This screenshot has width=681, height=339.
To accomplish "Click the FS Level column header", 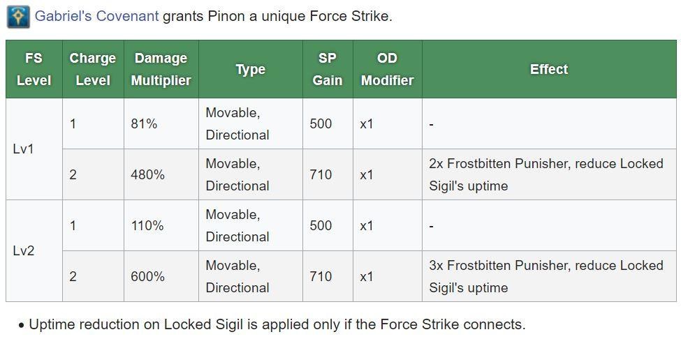I will (x=34, y=69).
